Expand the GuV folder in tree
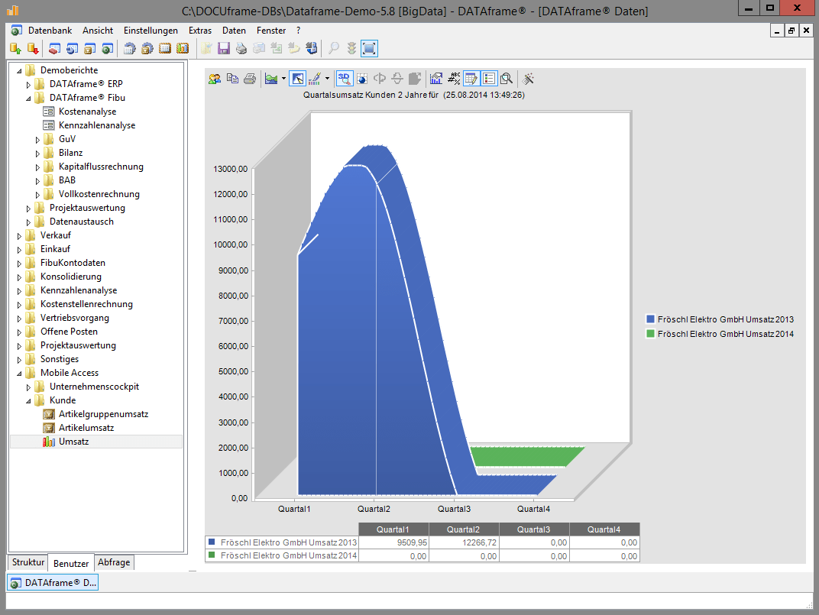 coord(38,139)
